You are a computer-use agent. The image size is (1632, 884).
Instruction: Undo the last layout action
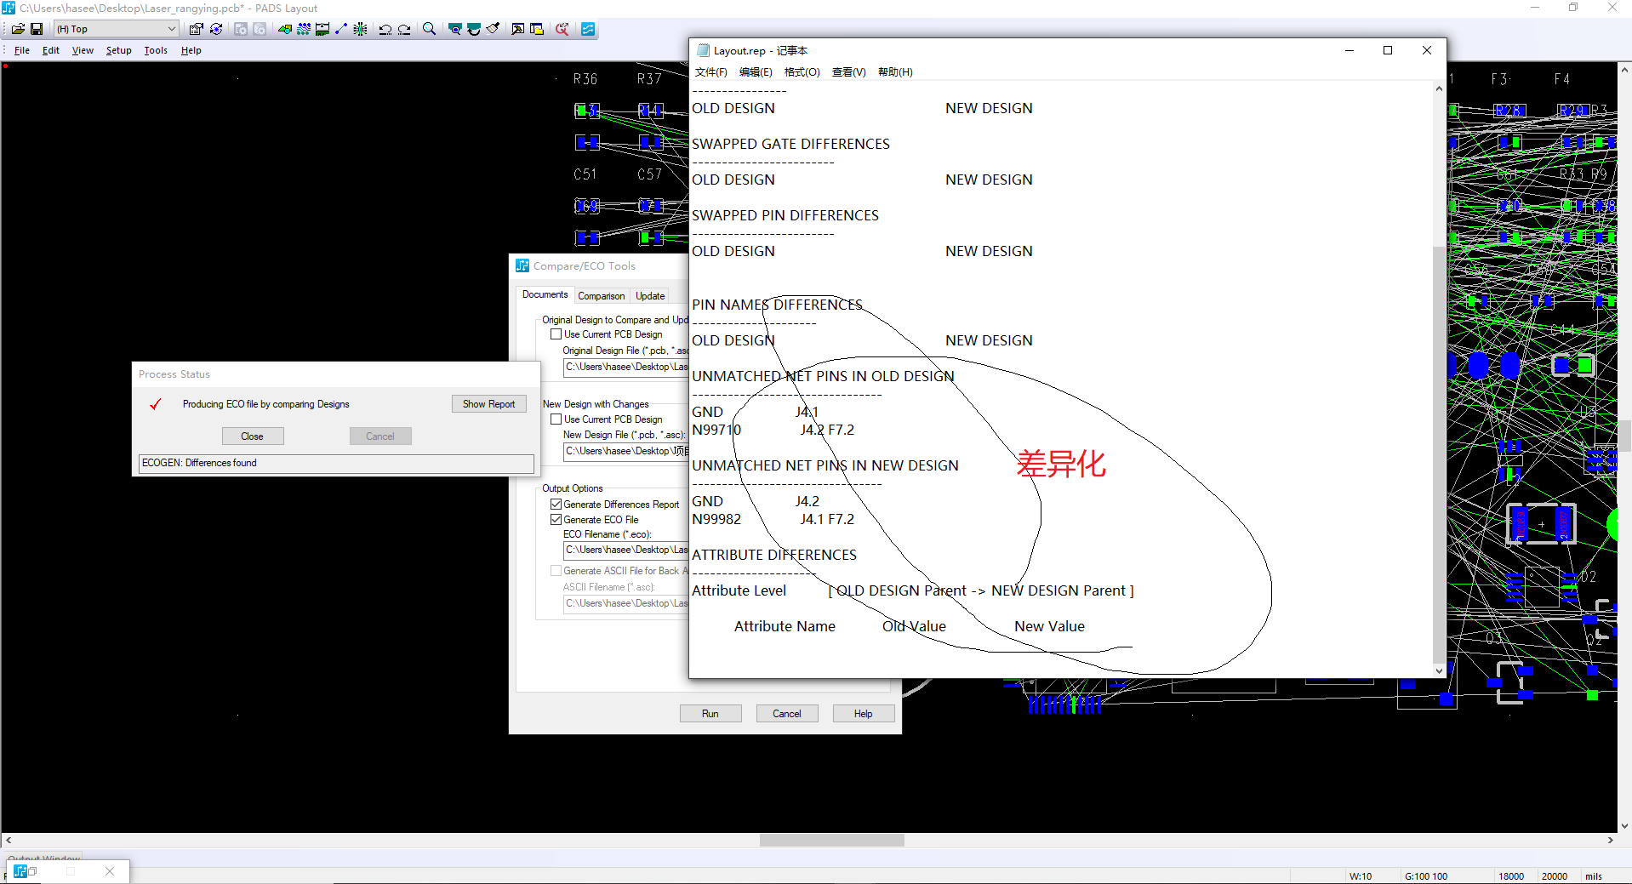pyautogui.click(x=385, y=28)
